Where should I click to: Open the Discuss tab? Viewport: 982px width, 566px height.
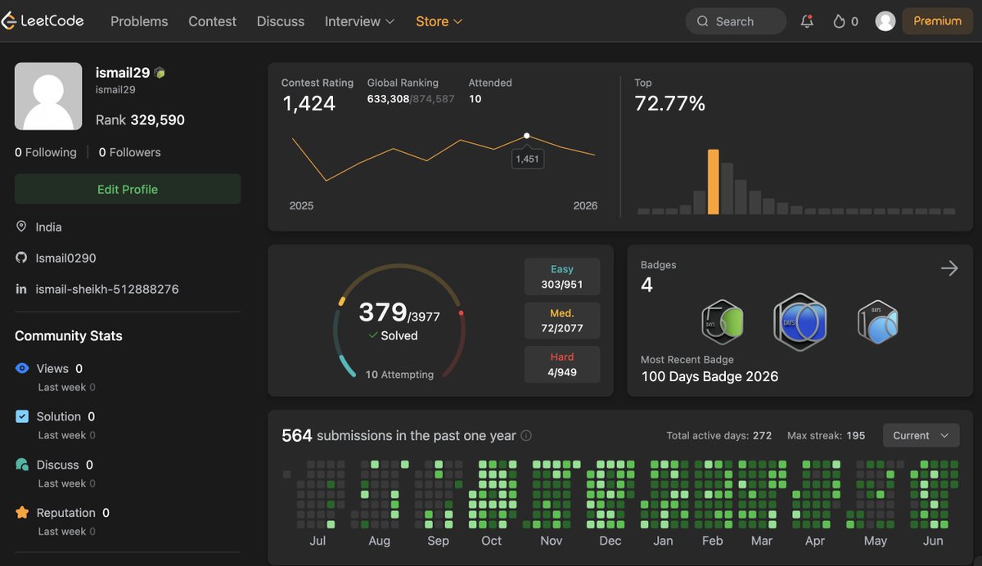pos(281,21)
